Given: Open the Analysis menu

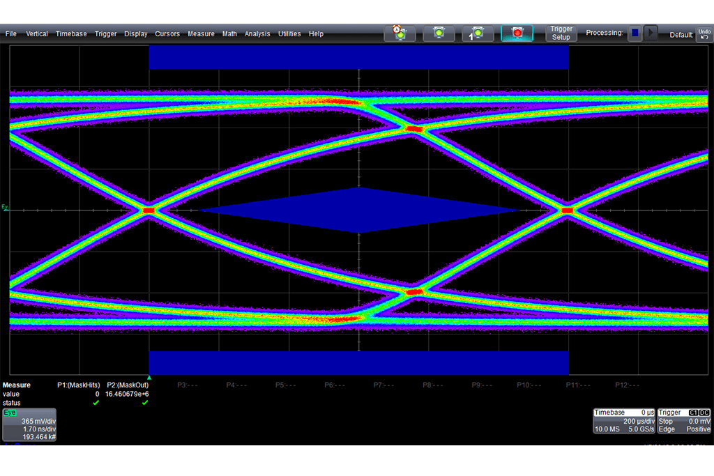Looking at the screenshot, I should point(257,33).
